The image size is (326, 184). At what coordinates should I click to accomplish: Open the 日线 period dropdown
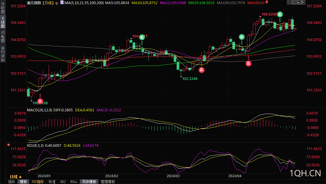[16, 177]
